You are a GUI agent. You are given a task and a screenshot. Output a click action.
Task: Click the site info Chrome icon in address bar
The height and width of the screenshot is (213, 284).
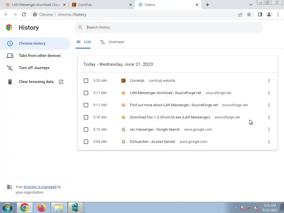tap(35, 14)
